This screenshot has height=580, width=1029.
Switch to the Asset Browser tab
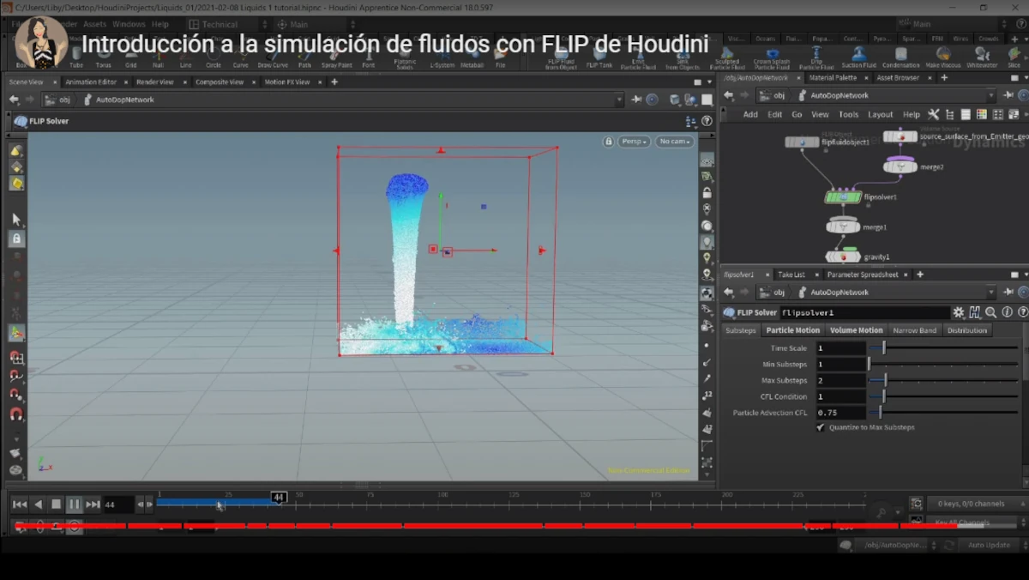(898, 78)
